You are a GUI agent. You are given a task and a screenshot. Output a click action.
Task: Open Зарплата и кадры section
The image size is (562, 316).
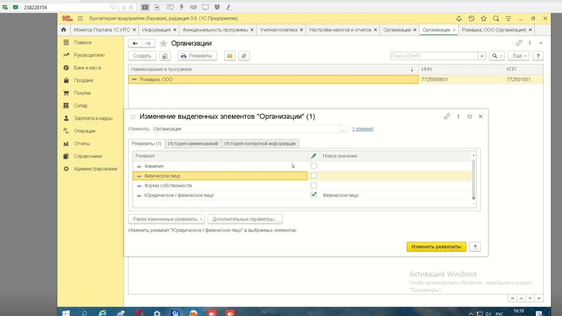click(x=93, y=118)
